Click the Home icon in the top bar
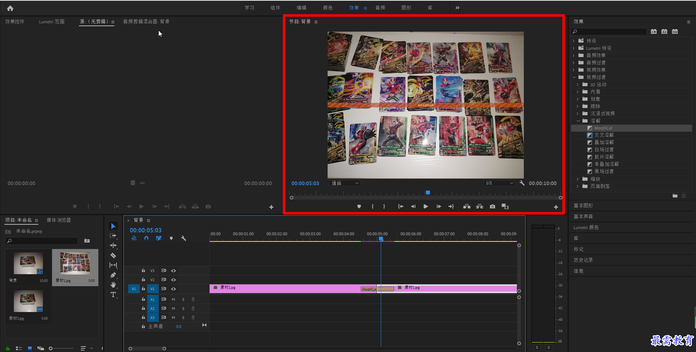 tap(10, 8)
